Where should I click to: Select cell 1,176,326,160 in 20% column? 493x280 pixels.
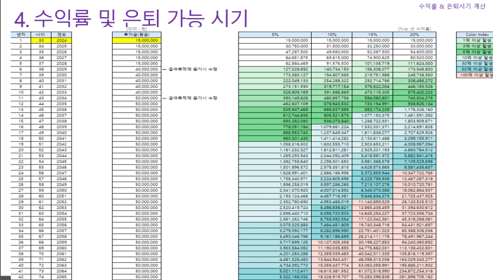414,110
